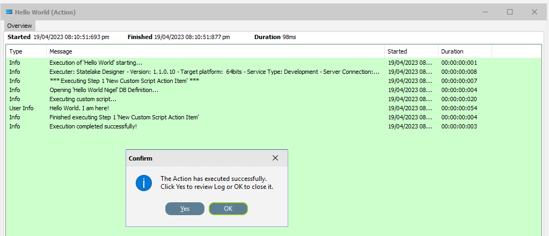This screenshot has height=236, width=549.
Task: Click Yes to review the log
Action: click(x=185, y=209)
